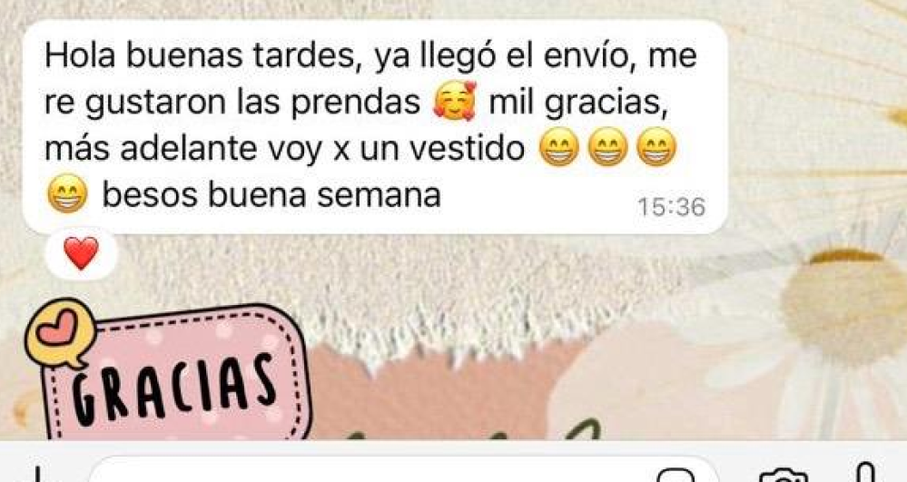
Task: Tap middle grinning emoji after 'vestido'
Action: (607, 147)
